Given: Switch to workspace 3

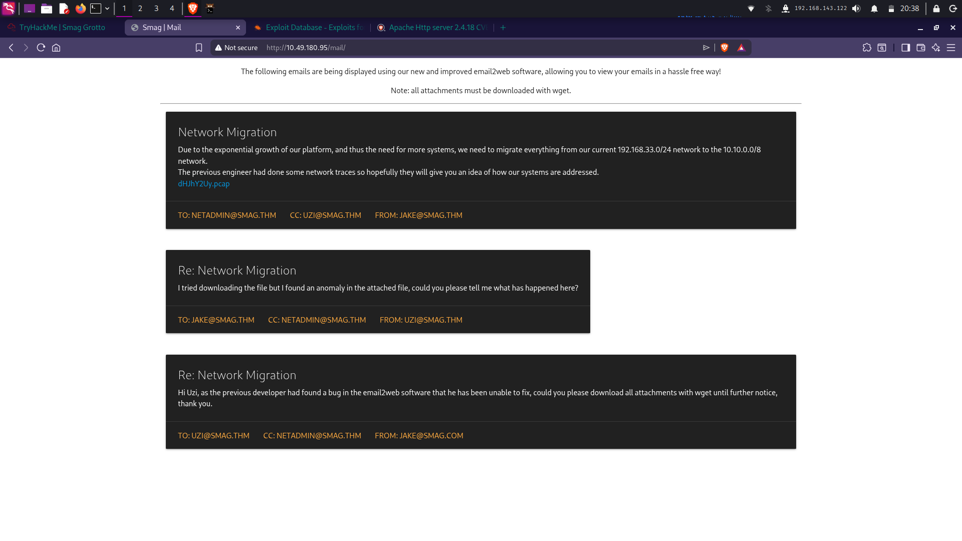Looking at the screenshot, I should click(156, 9).
